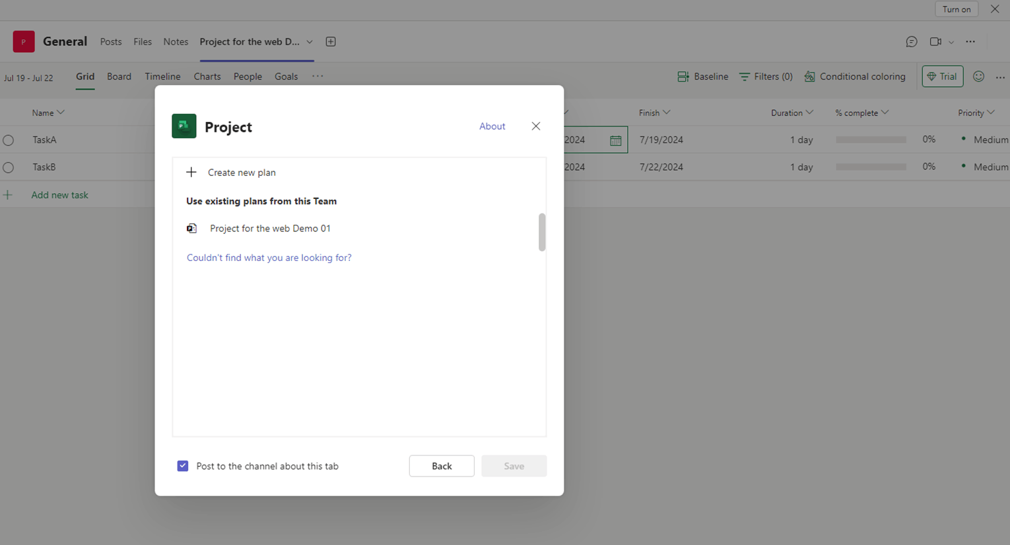Uncheck Post to the channel about this tab
This screenshot has height=545, width=1010.
[x=183, y=466]
